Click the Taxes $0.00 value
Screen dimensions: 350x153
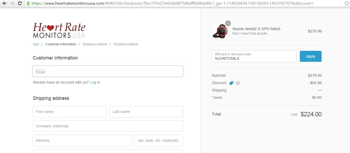pos(317,97)
